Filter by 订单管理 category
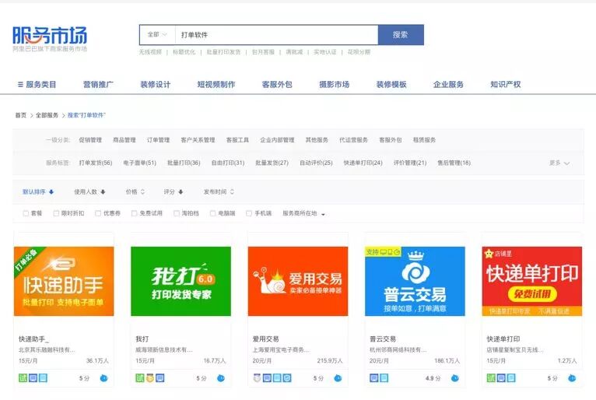596x400 pixels. 158,140
